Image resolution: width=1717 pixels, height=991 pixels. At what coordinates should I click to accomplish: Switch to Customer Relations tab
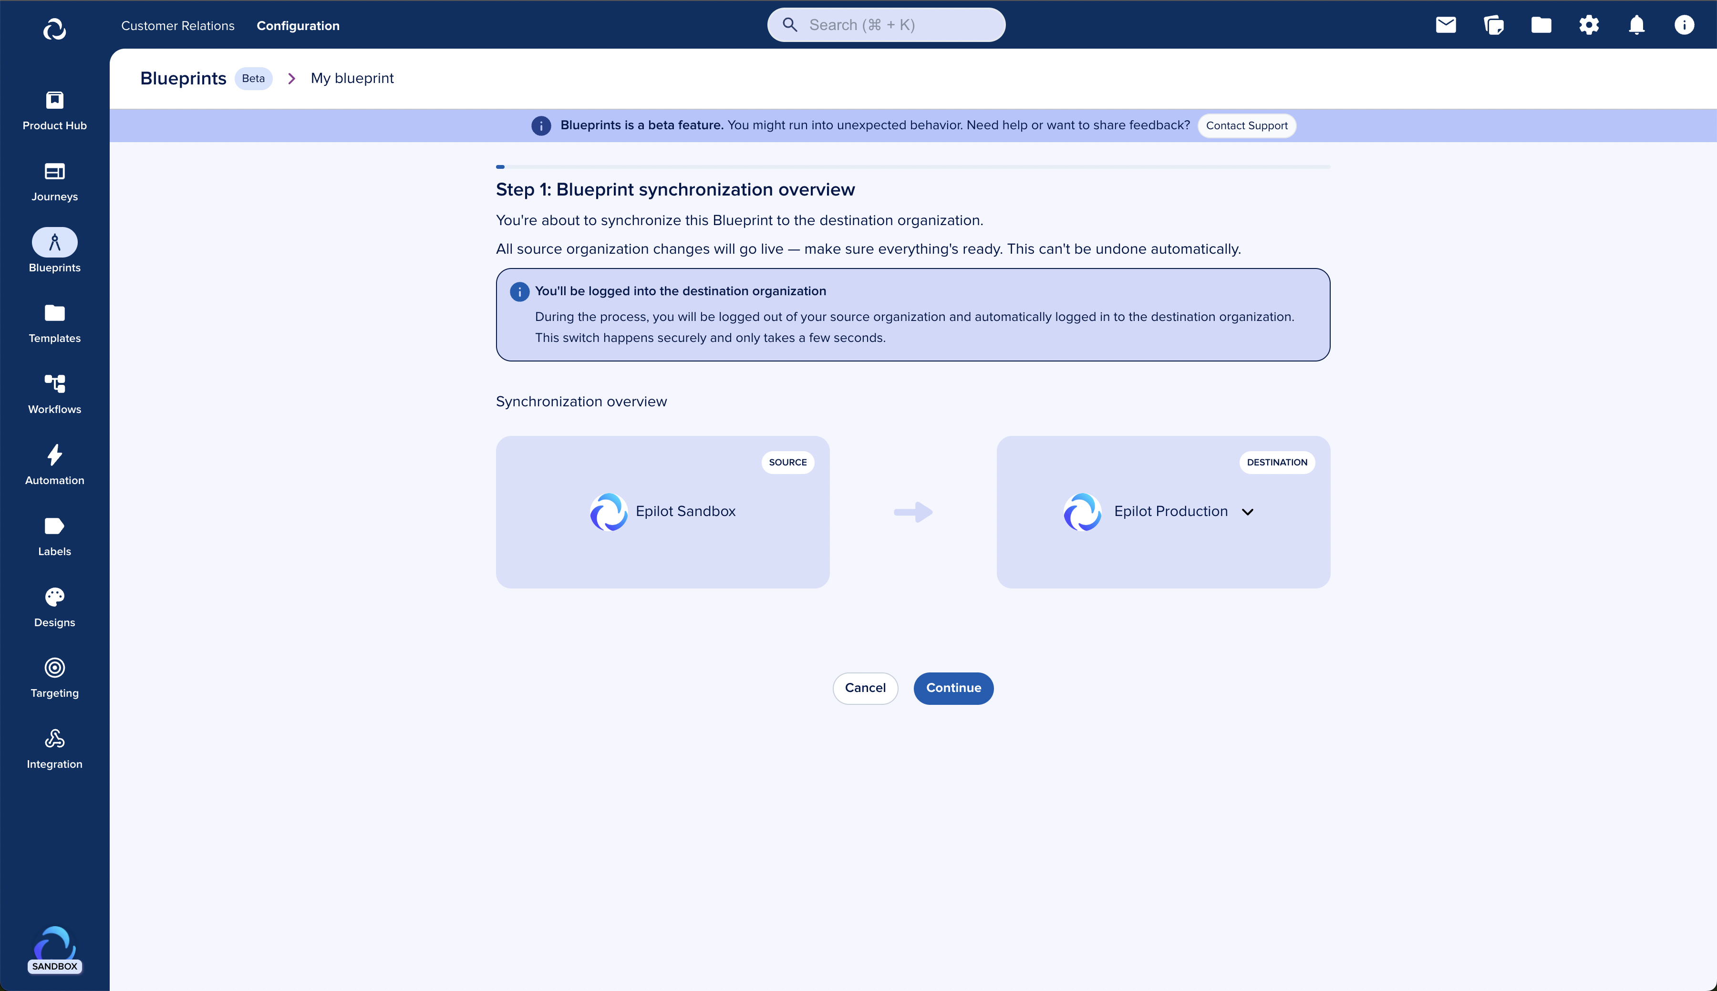pos(177,26)
